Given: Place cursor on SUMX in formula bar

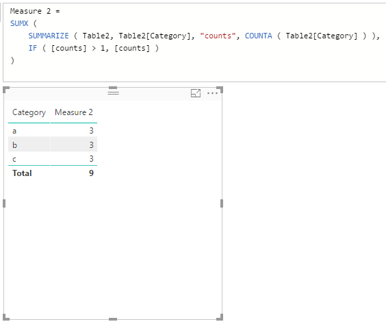Looking at the screenshot, I should tap(19, 24).
